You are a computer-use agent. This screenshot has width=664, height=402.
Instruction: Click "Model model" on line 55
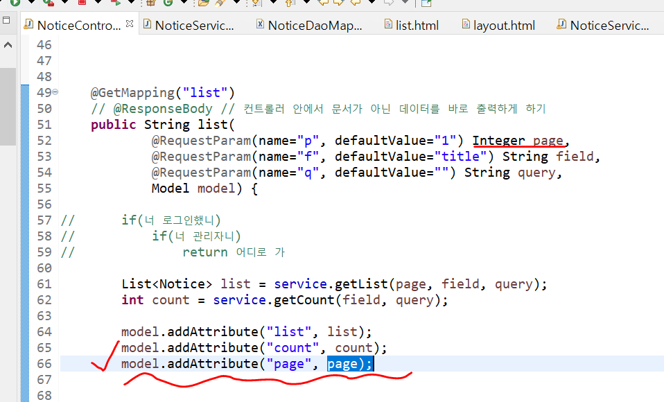pyautogui.click(x=193, y=188)
